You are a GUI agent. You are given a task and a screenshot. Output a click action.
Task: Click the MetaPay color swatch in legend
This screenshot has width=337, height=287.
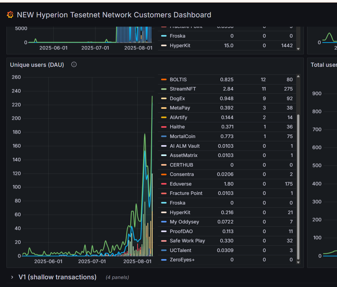click(164, 108)
